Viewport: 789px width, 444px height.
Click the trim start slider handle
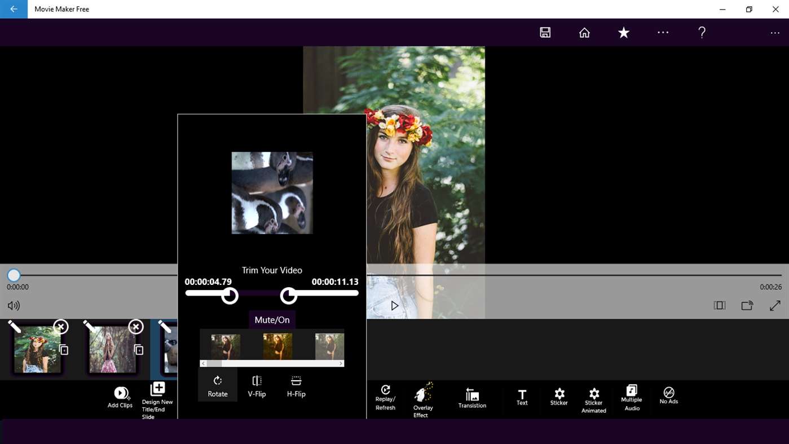[x=230, y=296]
